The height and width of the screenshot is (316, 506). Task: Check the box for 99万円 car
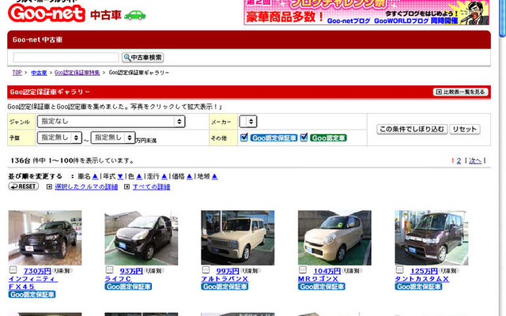pyautogui.click(x=206, y=269)
